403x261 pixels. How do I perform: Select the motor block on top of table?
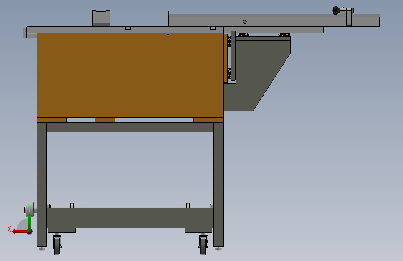(x=101, y=19)
